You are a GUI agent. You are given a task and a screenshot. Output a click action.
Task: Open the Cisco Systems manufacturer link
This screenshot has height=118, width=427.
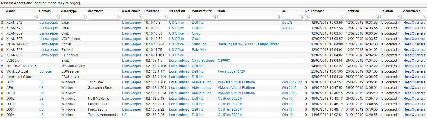coord(203,61)
